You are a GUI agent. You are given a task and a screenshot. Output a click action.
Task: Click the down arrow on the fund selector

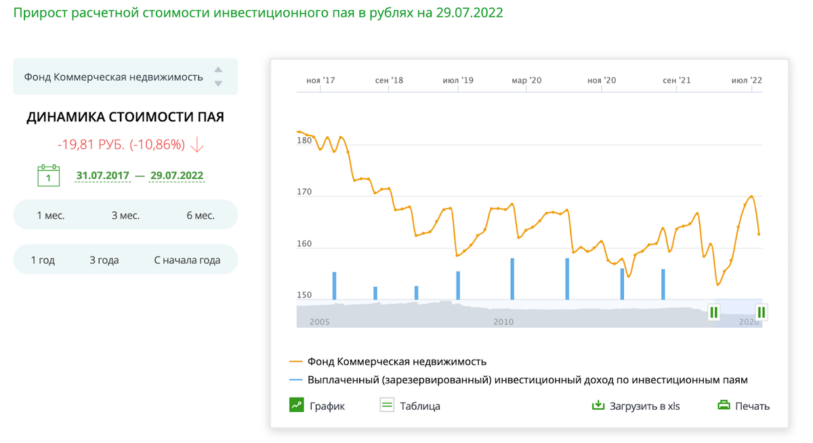(x=219, y=82)
